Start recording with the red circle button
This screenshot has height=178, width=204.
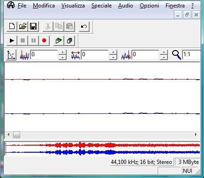click(44, 41)
